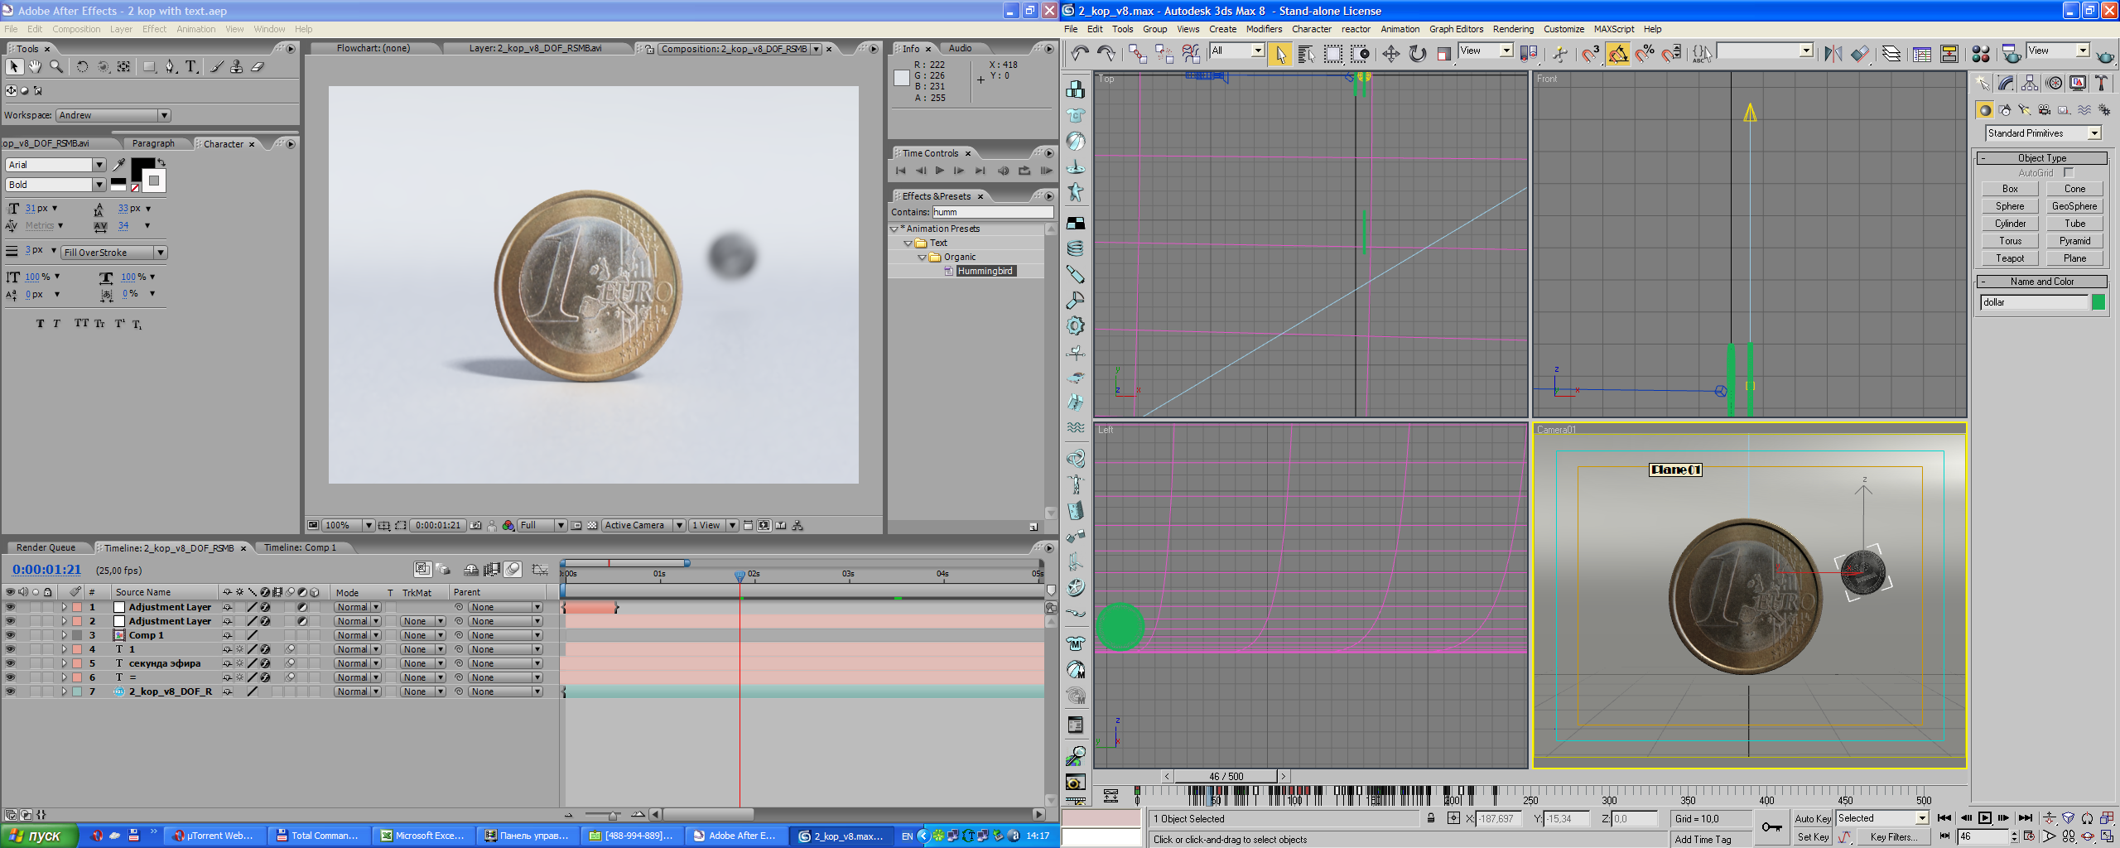The height and width of the screenshot is (848, 2120).
Task: Hide the секунда эфира layer eye toggle
Action: coord(10,663)
